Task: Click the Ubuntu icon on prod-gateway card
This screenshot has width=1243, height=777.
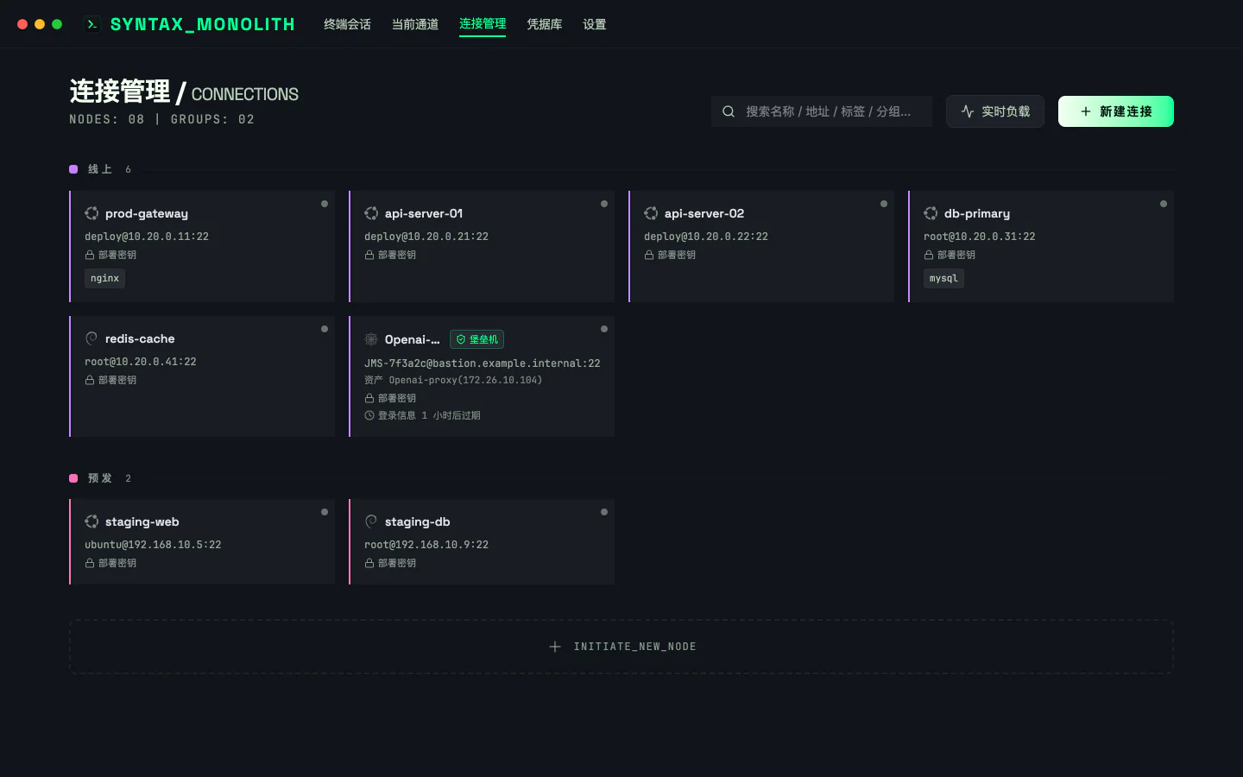Action: tap(91, 213)
